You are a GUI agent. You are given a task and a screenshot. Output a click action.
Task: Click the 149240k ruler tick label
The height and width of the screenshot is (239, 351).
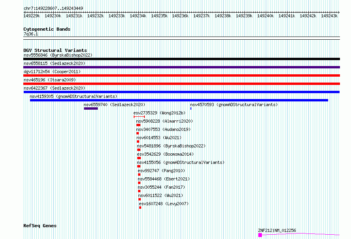coord(265,16)
